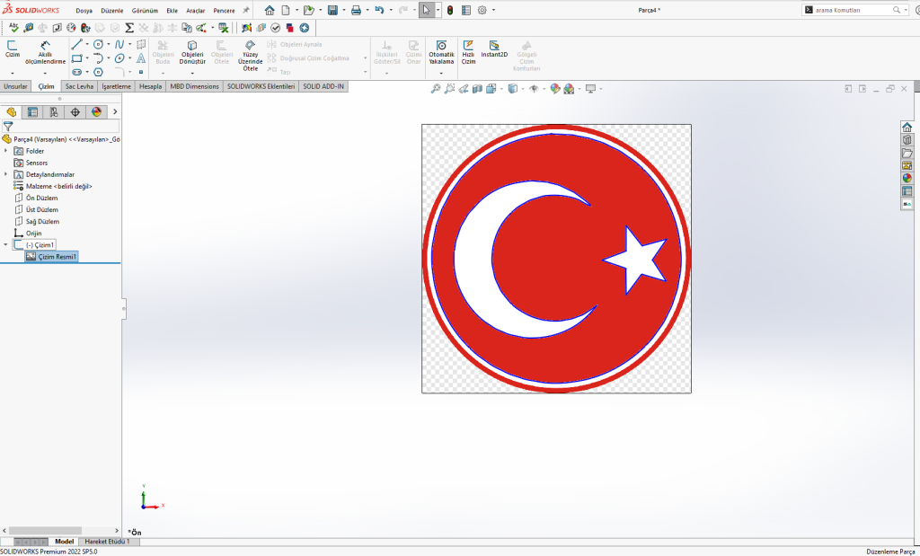Switch to the Sac Levha tab
920x556 pixels.
tap(79, 86)
